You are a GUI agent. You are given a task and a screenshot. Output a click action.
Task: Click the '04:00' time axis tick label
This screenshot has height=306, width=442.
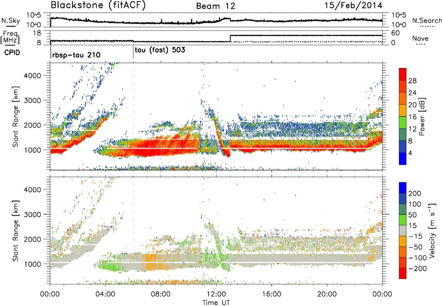pyautogui.click(x=106, y=294)
